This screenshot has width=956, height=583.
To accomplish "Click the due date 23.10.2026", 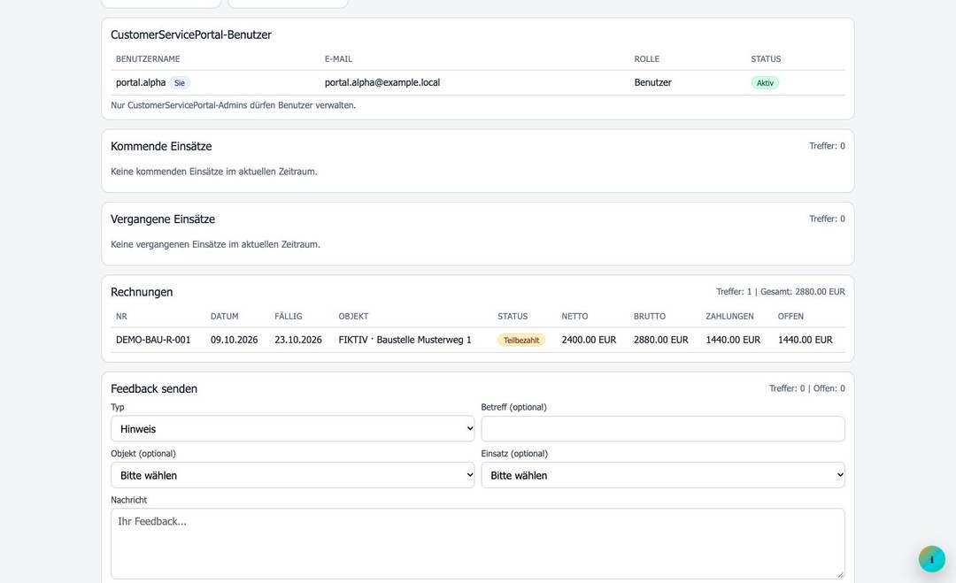I will click(298, 340).
